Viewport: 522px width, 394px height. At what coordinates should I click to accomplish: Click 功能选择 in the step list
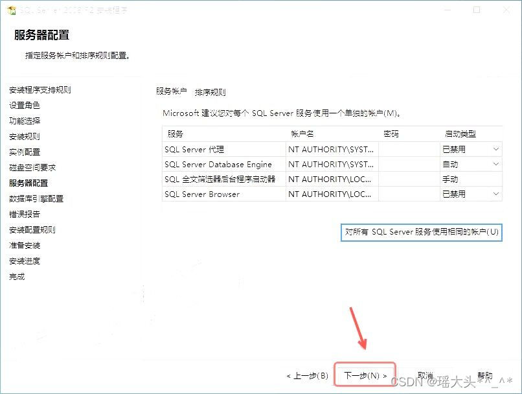[25, 121]
